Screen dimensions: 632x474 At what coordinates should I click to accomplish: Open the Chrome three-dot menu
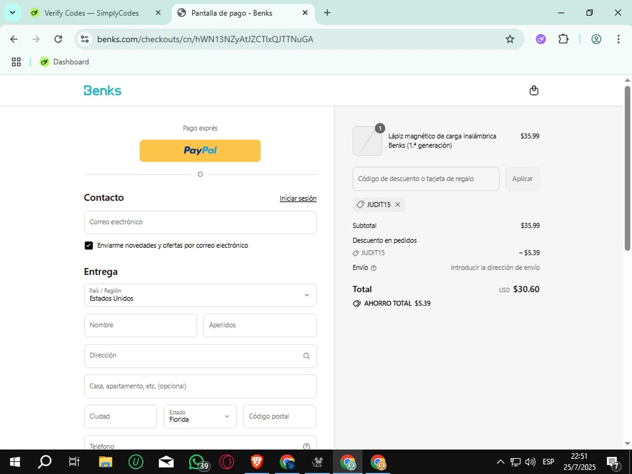tap(619, 39)
